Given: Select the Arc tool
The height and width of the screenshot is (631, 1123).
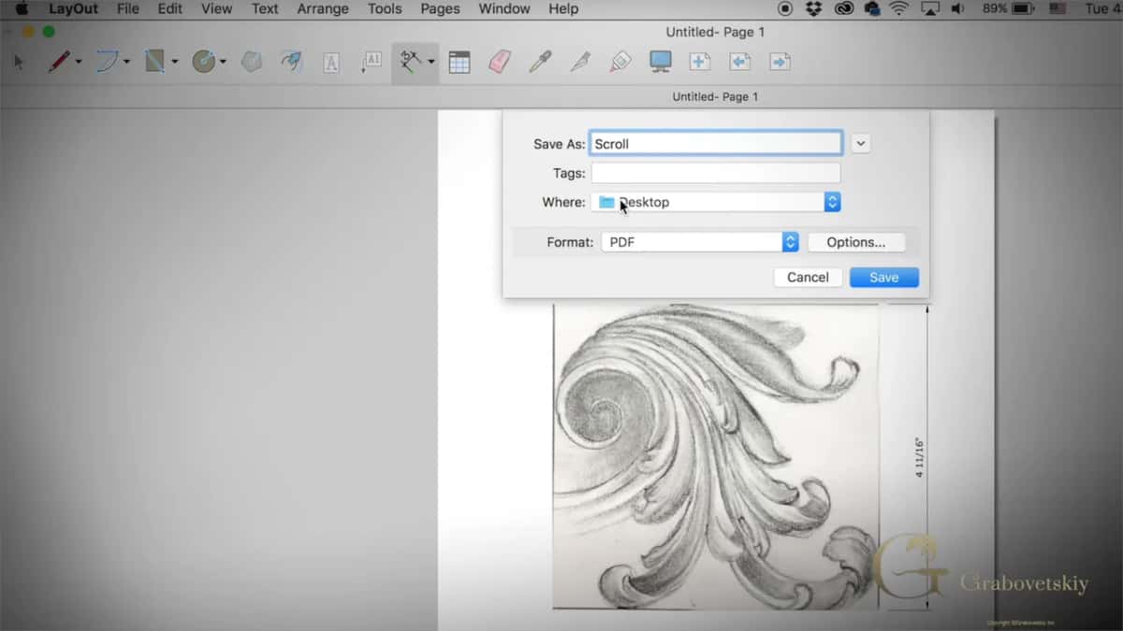Looking at the screenshot, I should click(x=108, y=63).
